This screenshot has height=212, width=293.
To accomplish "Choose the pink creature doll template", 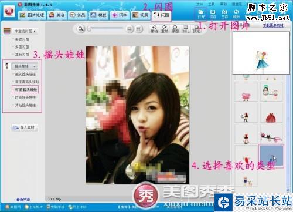I will (246, 92).
